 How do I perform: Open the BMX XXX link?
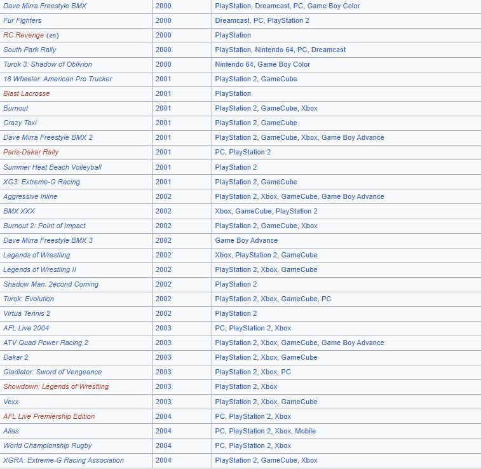pos(19,212)
